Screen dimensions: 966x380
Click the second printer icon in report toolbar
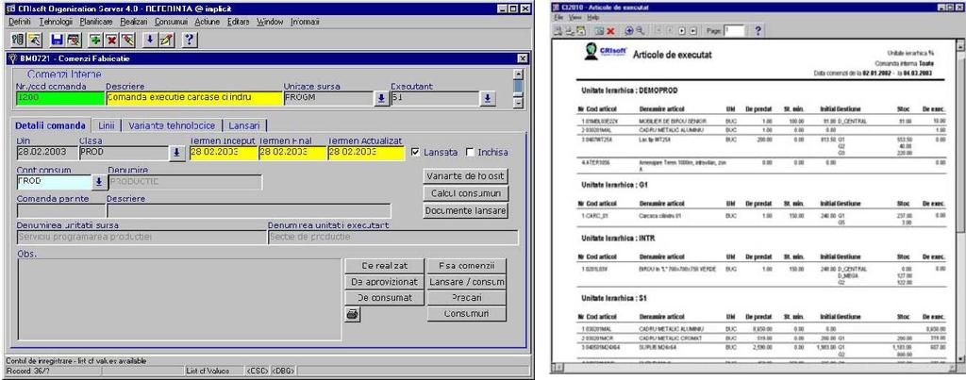569,30
